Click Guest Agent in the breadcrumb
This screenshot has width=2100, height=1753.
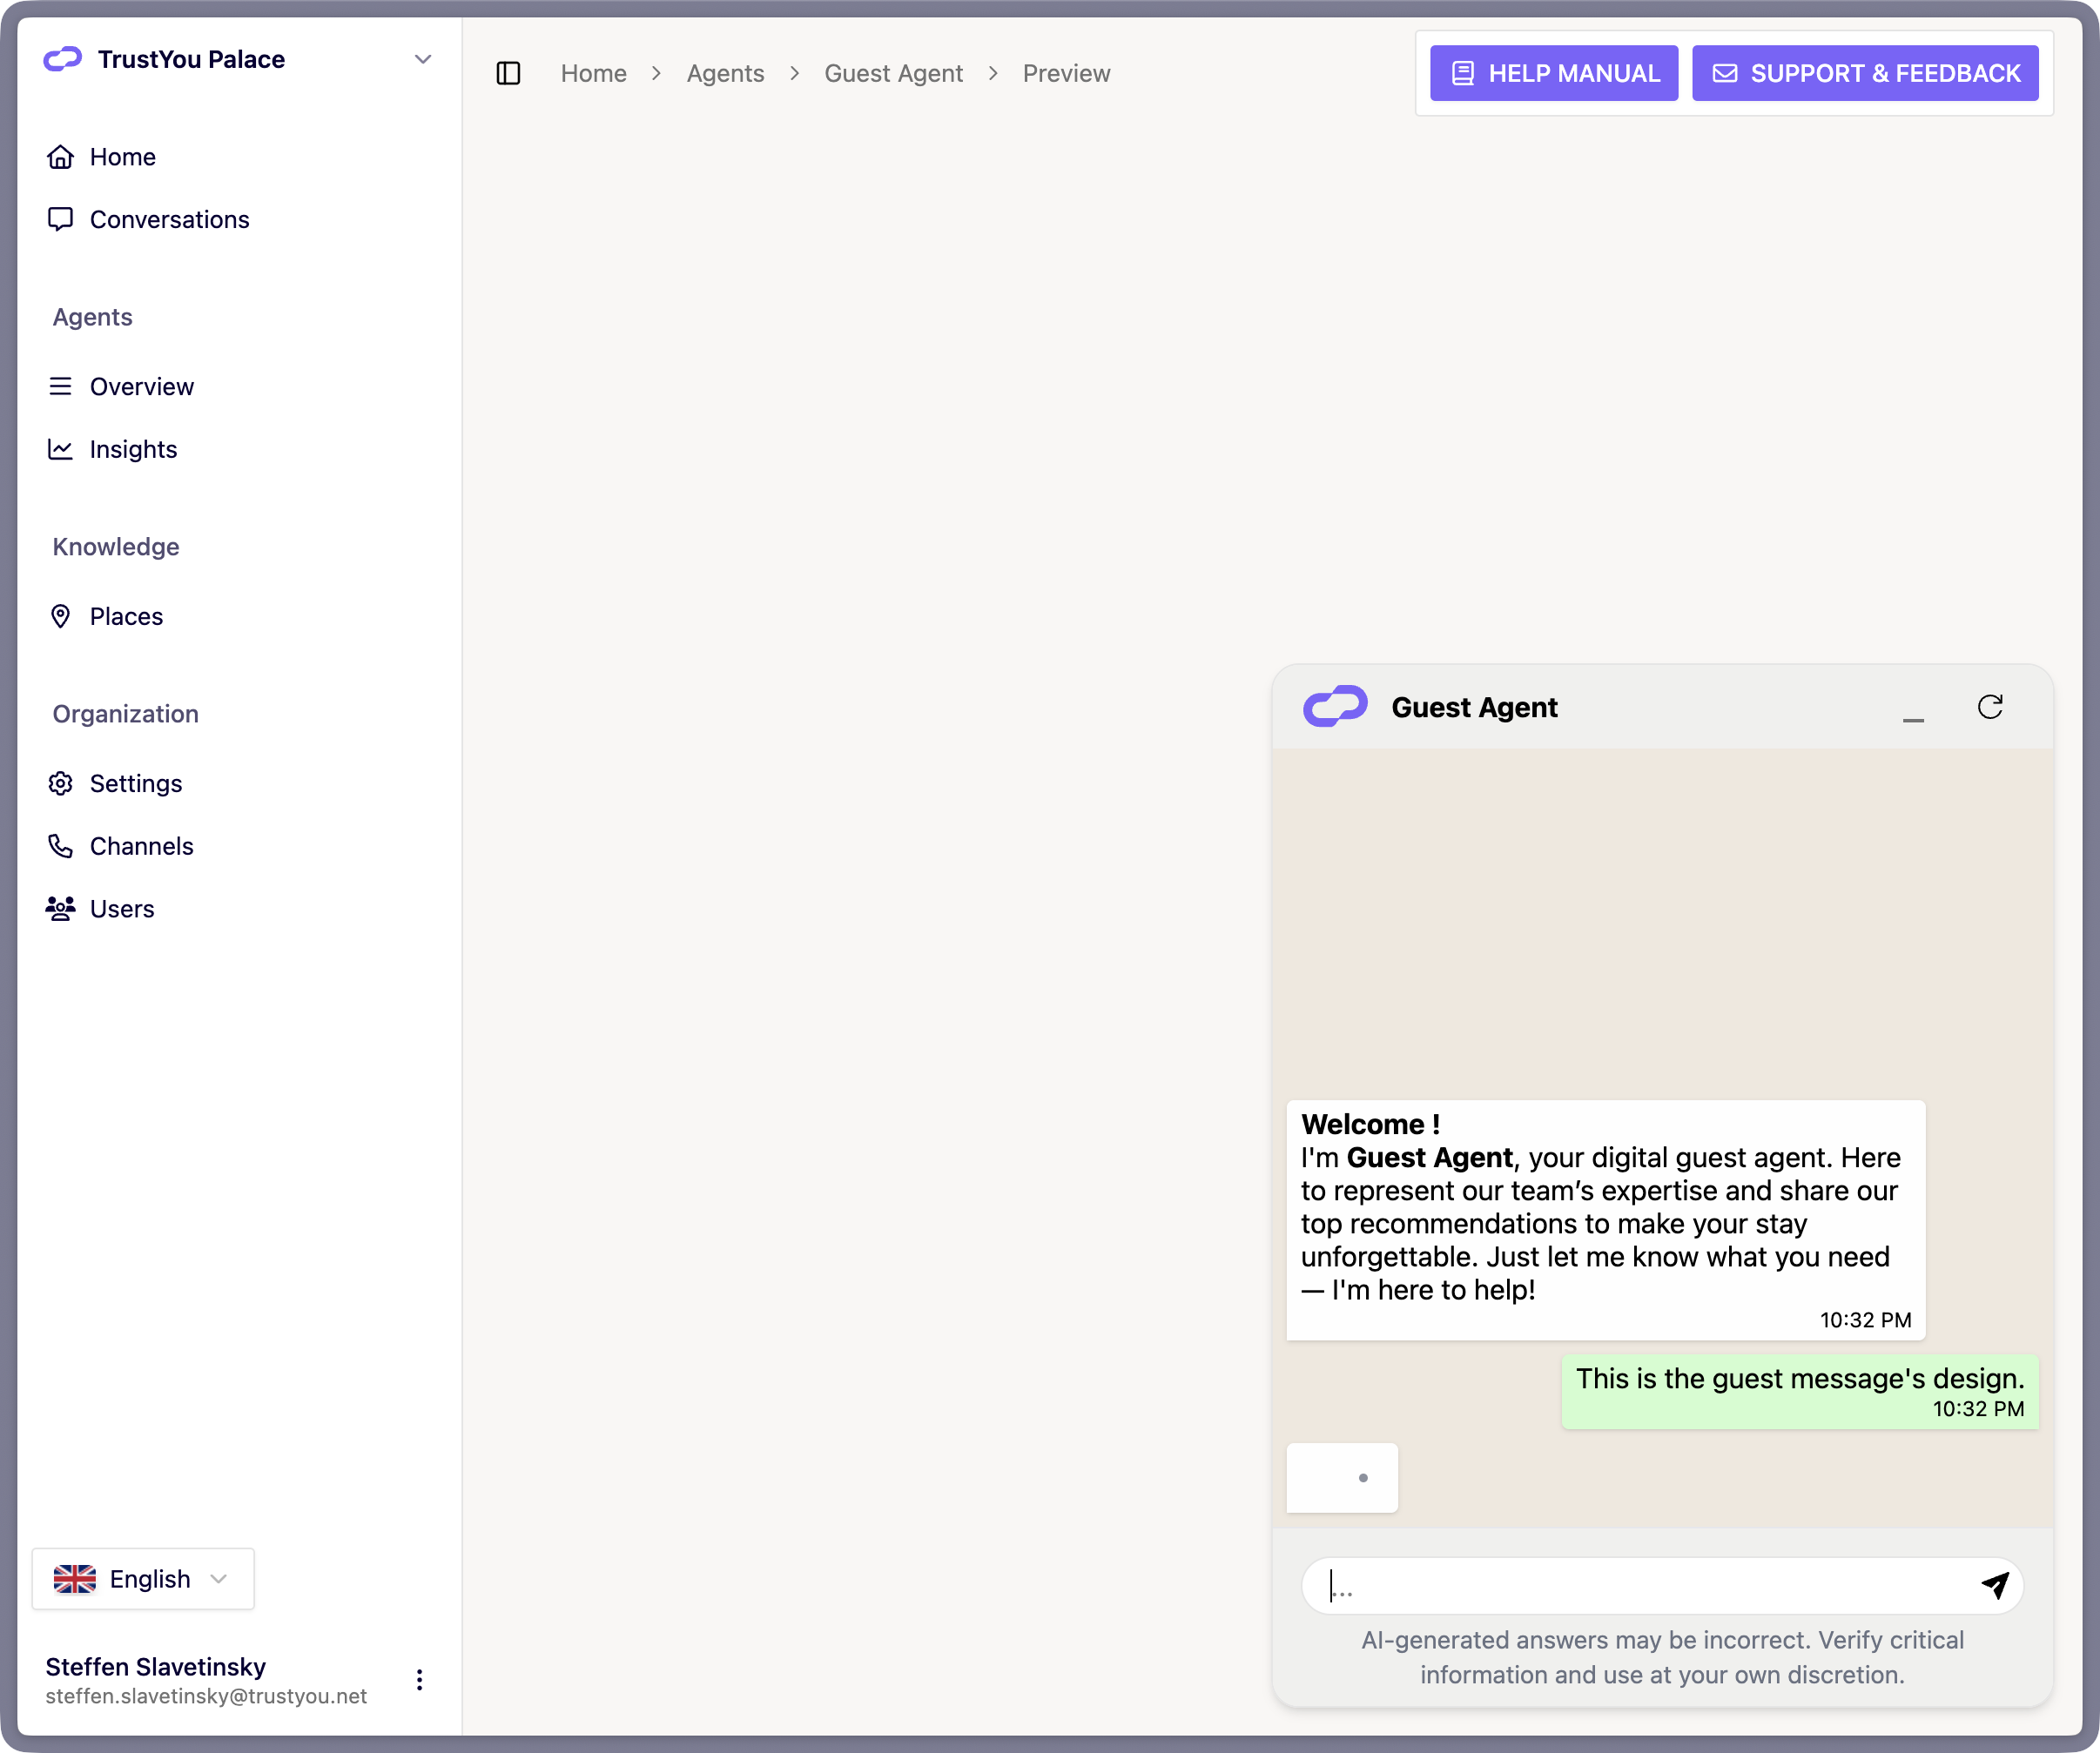click(893, 73)
